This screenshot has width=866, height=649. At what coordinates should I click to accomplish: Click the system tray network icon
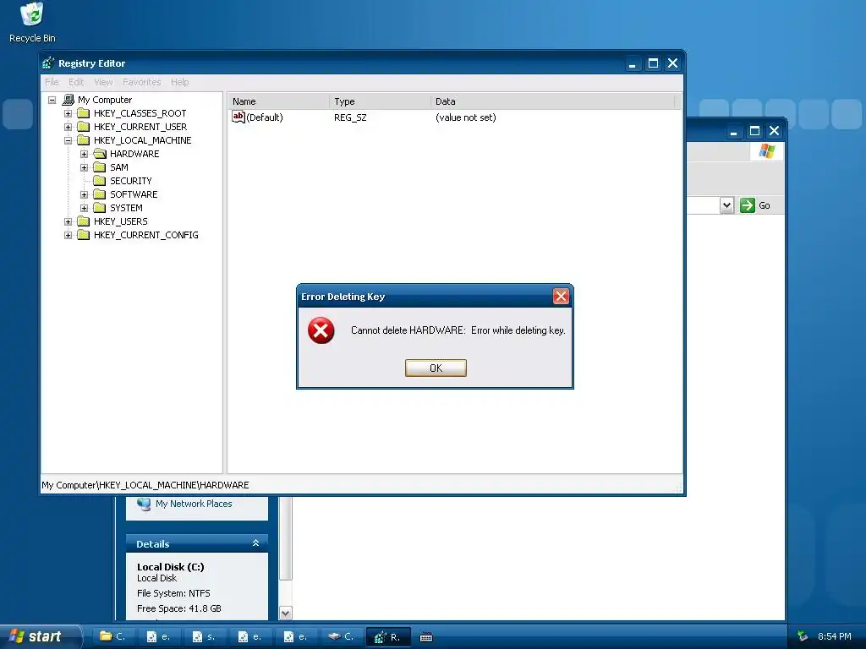click(803, 637)
